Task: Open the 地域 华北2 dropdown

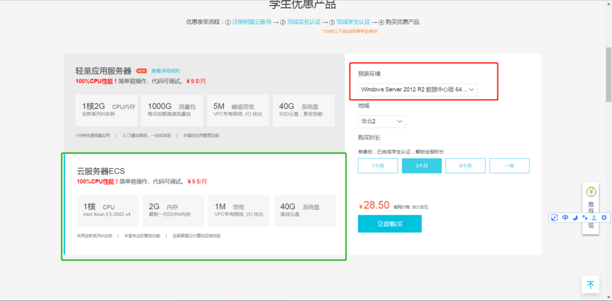Action: point(382,122)
